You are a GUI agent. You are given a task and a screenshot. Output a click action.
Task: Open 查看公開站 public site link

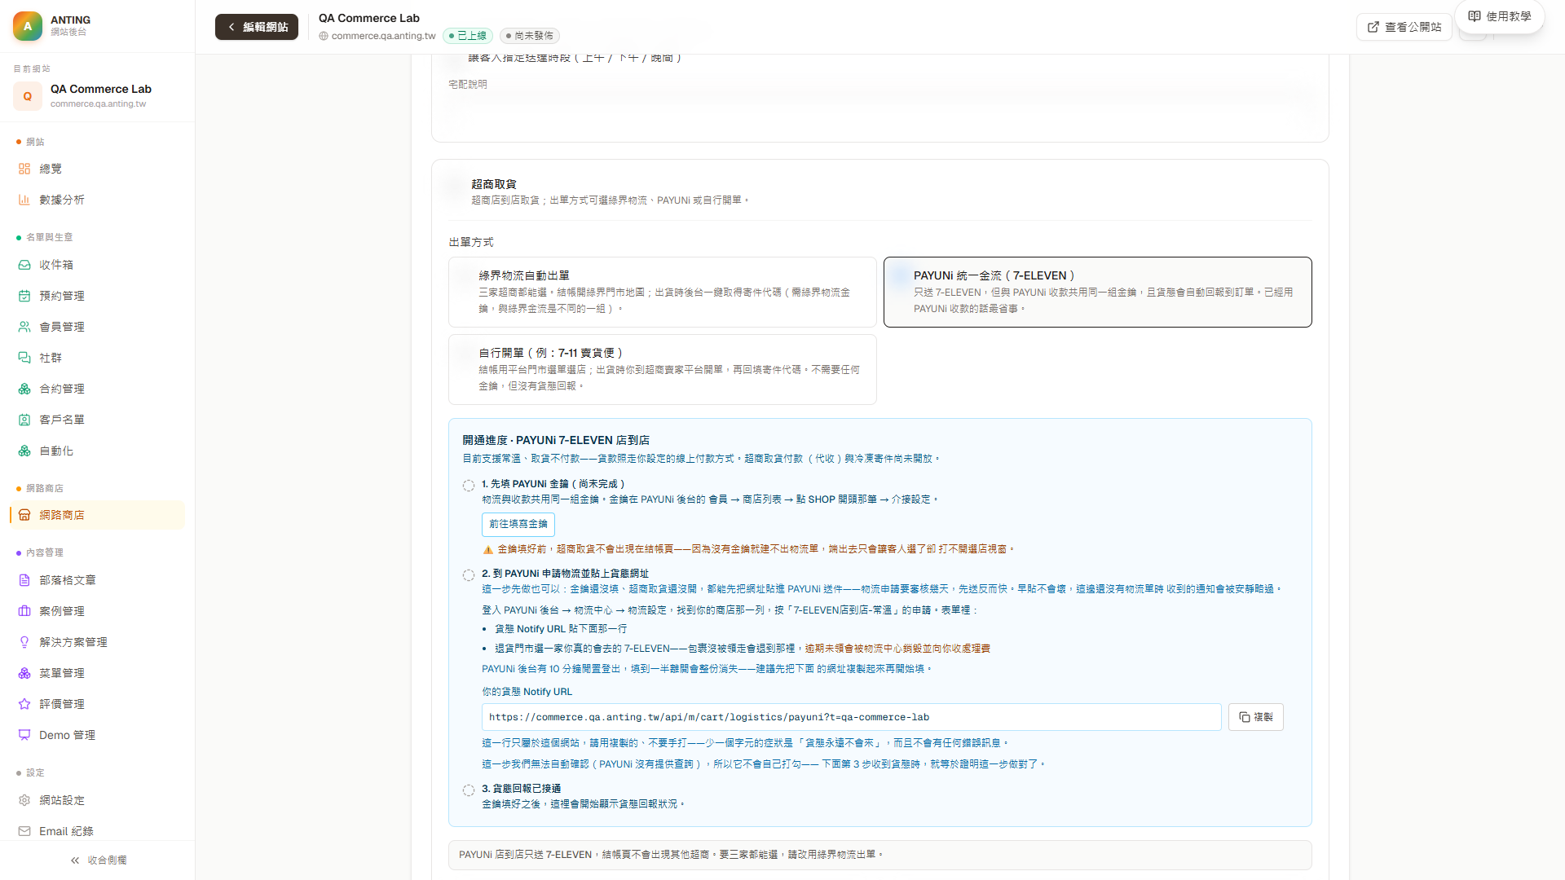coord(1404,27)
